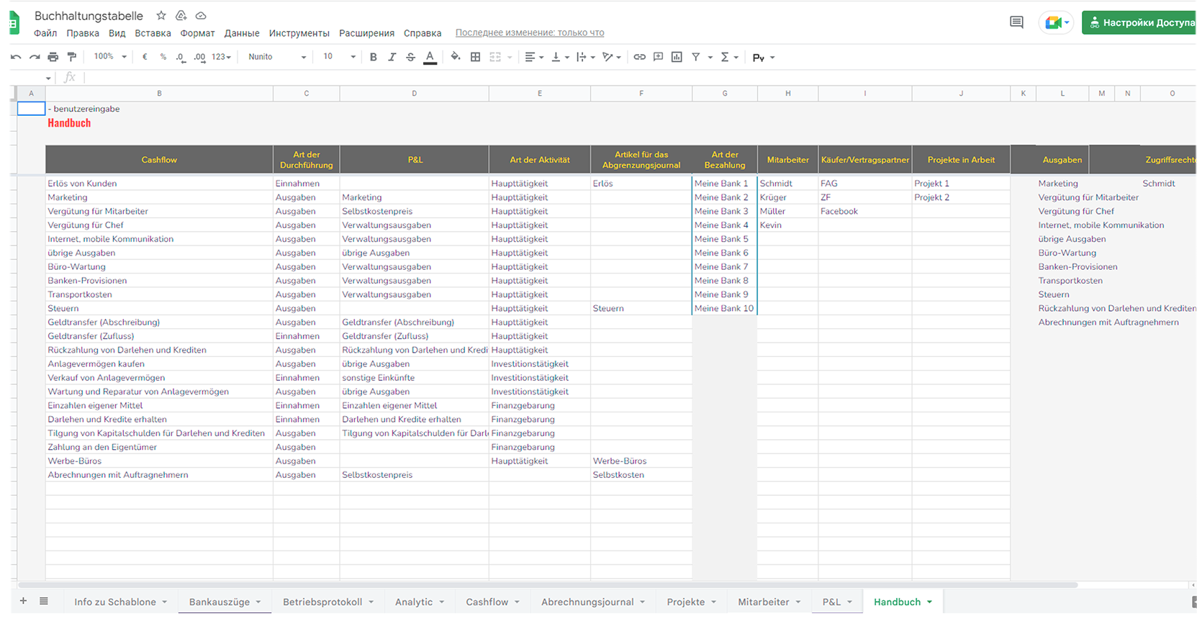The width and height of the screenshot is (1197, 619).
Task: Open the input tools dropdown
Action: (763, 57)
